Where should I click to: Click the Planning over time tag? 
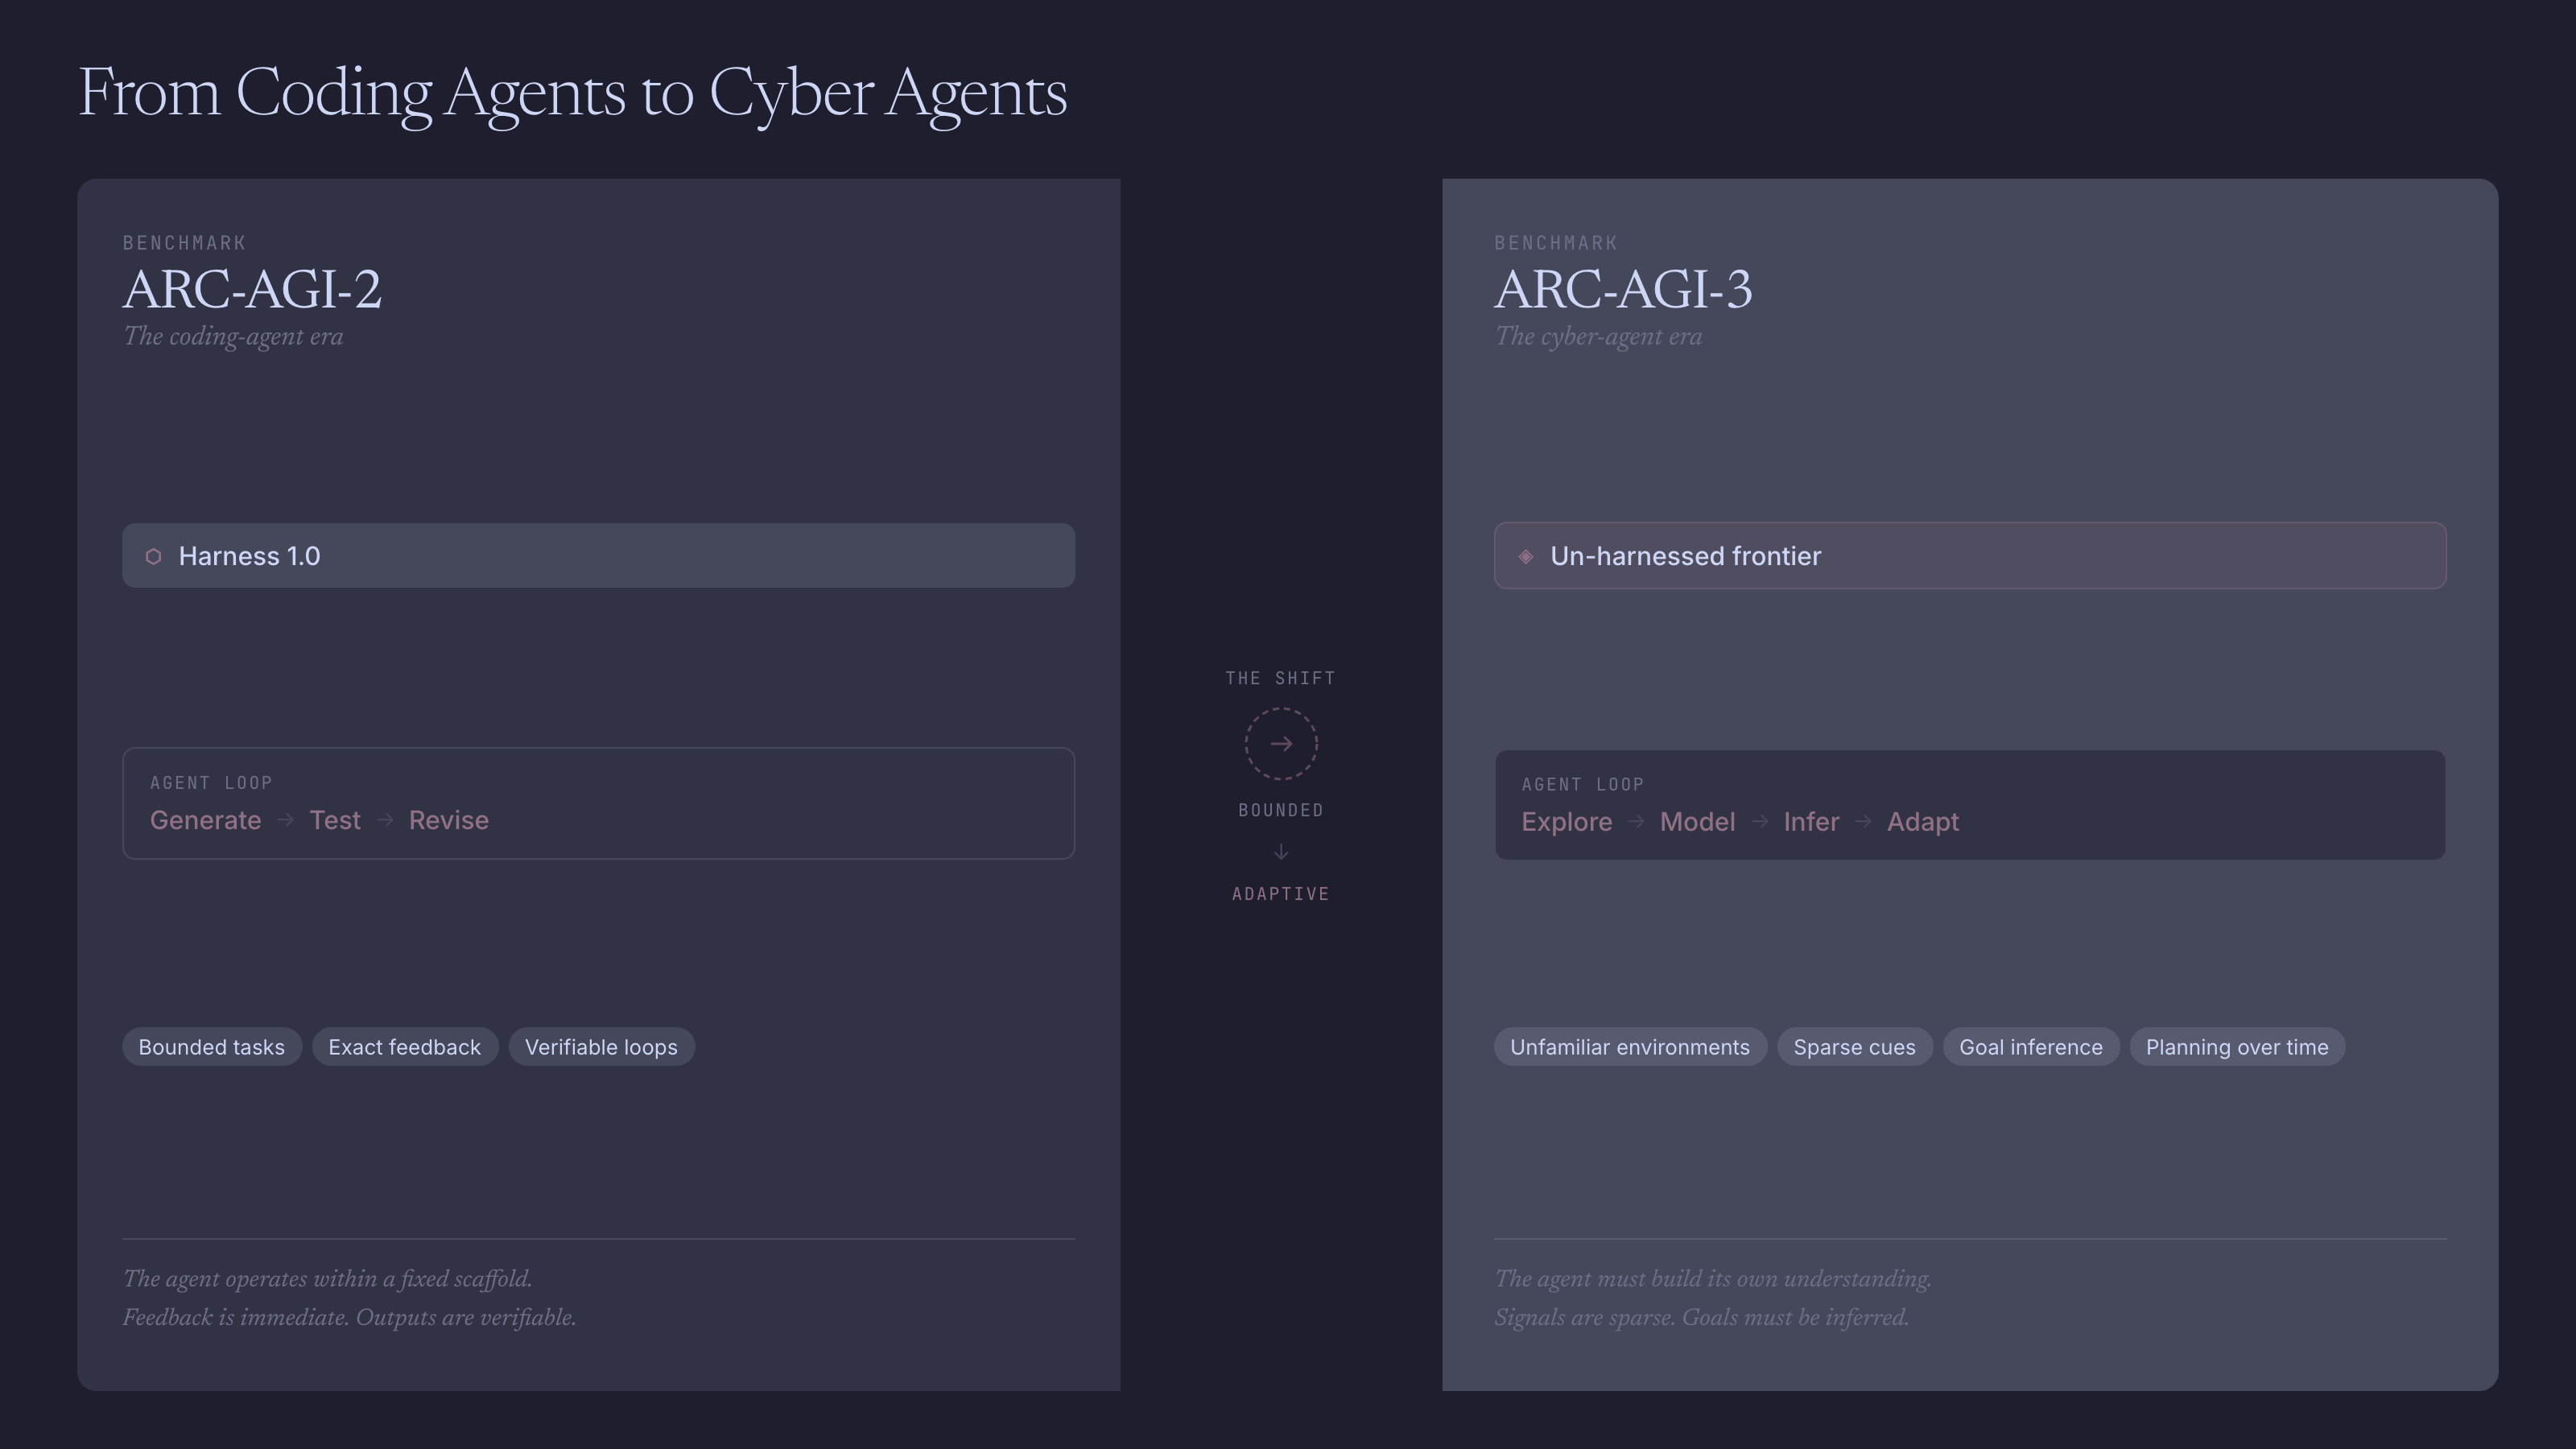[x=2236, y=1047]
